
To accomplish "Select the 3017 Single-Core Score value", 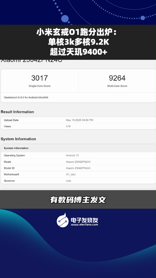I will coord(40,78).
